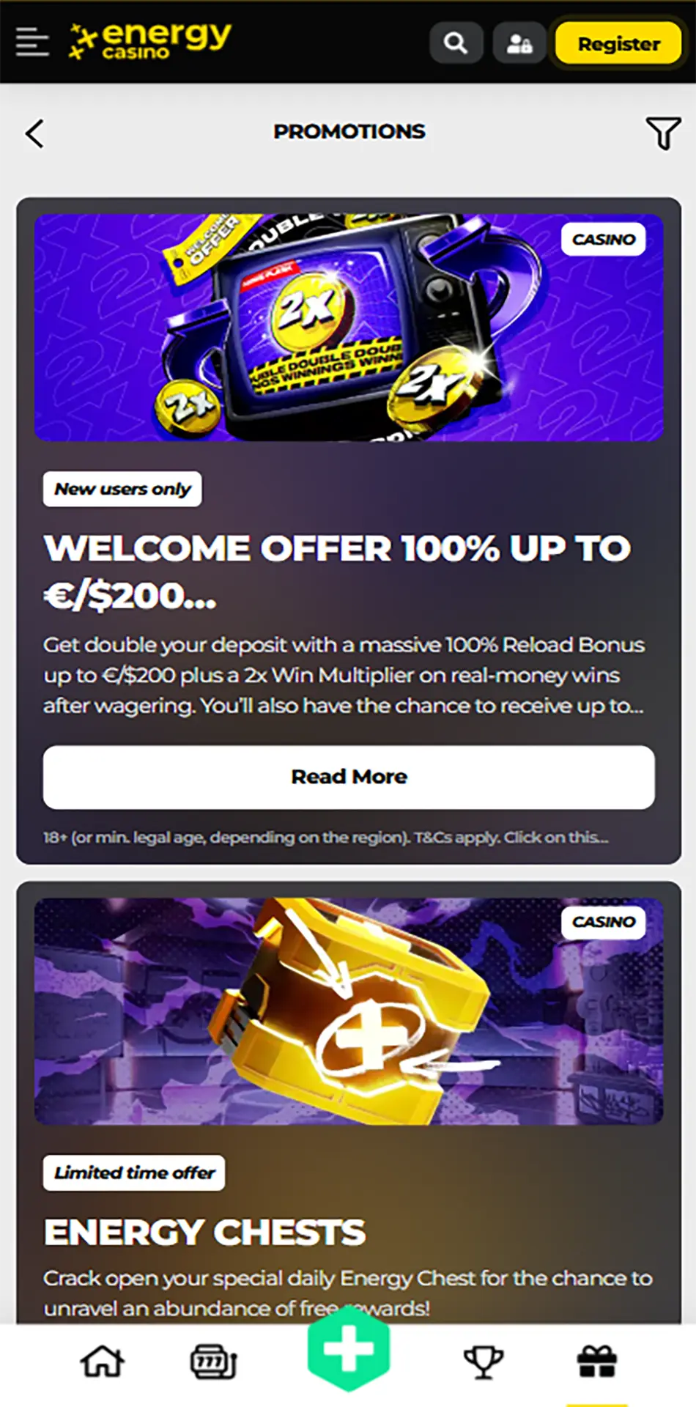Tap the green plus hexagon button
The width and height of the screenshot is (696, 1407).
click(x=349, y=1348)
